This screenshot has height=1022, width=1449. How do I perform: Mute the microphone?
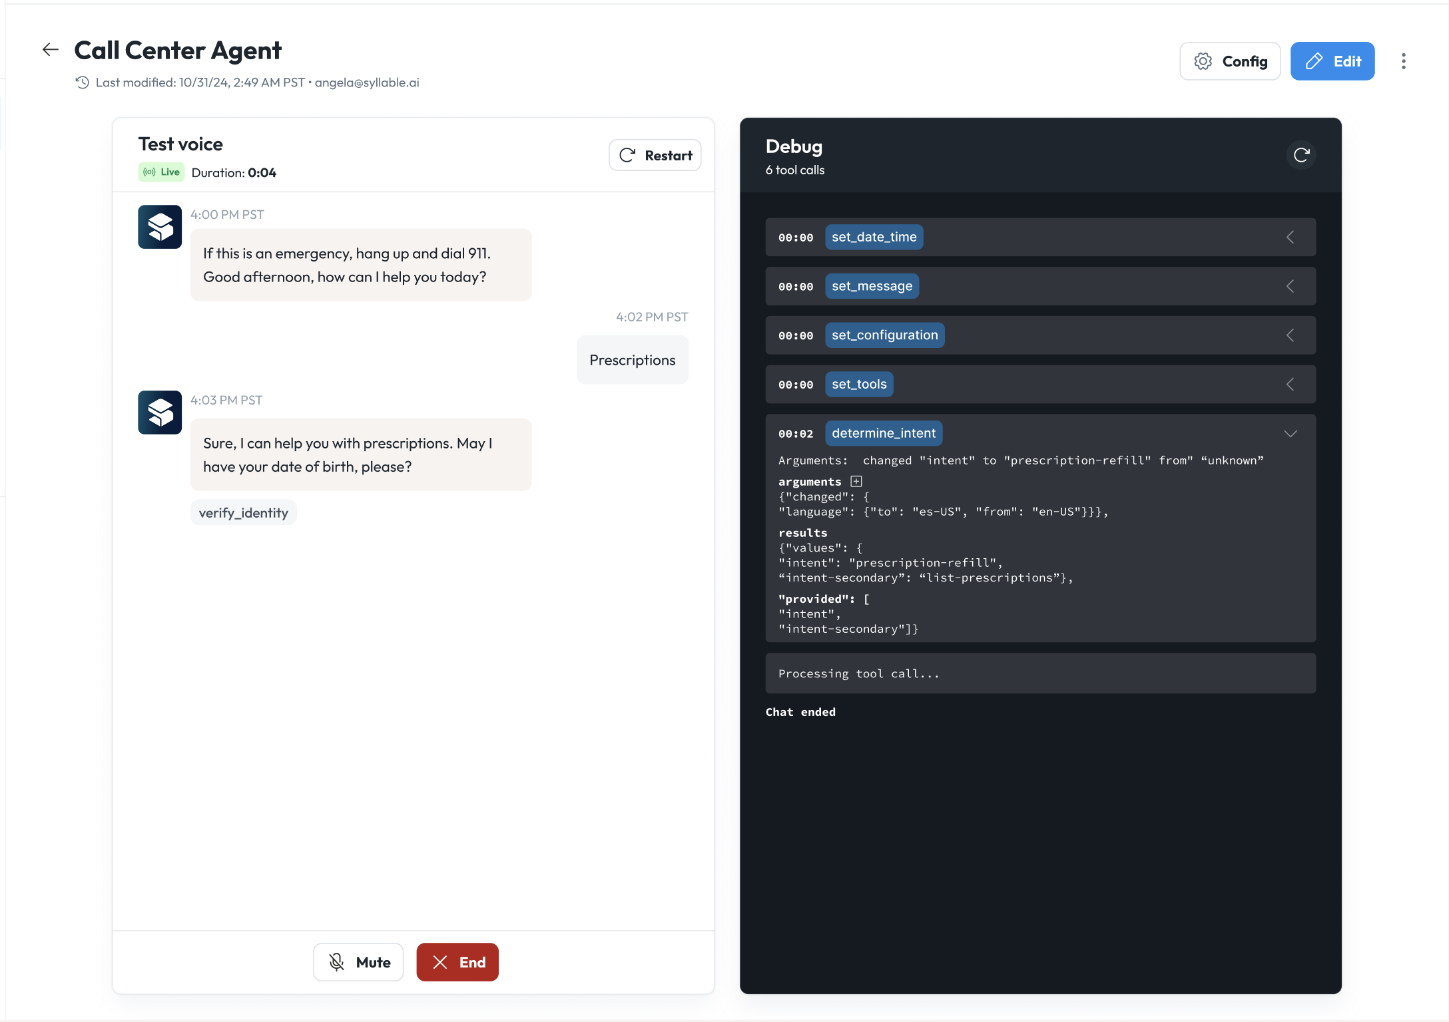358,962
